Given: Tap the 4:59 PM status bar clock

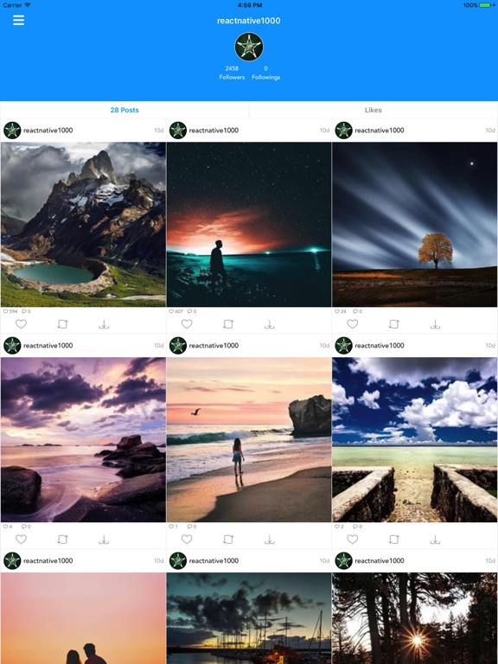Looking at the screenshot, I should click(249, 5).
